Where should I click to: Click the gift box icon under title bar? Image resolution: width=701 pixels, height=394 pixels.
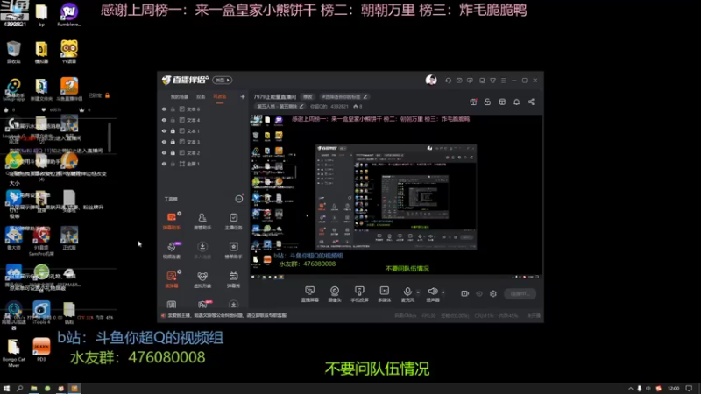pos(473,102)
